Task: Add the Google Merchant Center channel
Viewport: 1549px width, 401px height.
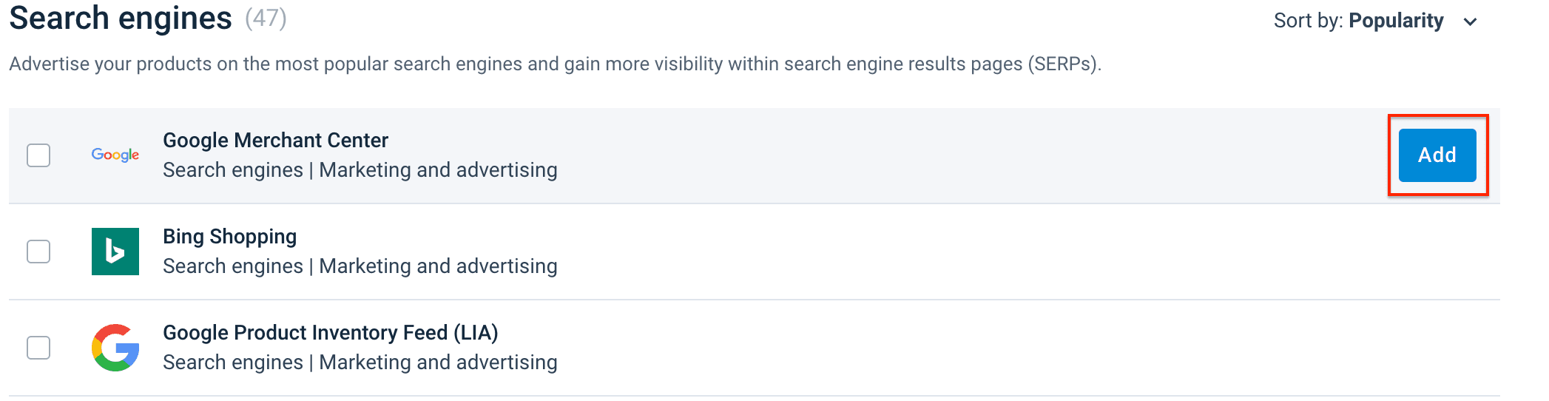Action: (x=1437, y=155)
